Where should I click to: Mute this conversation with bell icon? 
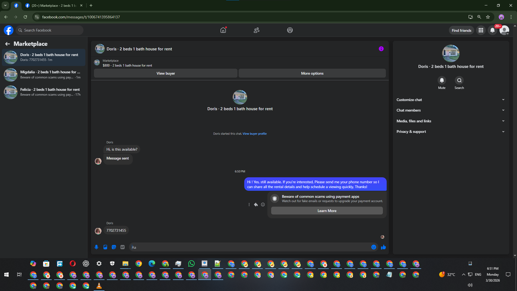(442, 80)
